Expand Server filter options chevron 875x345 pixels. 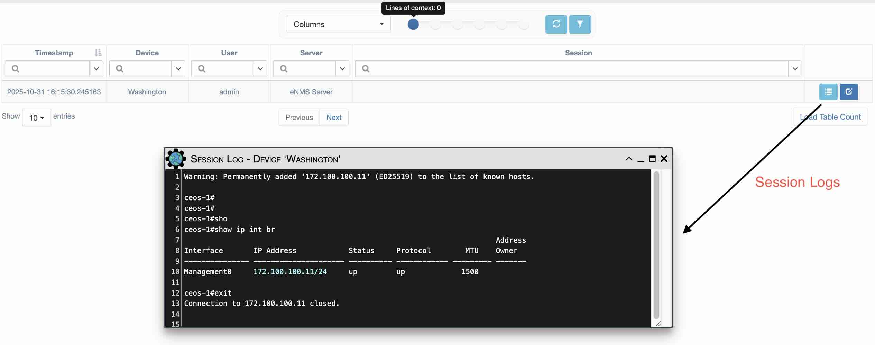pos(342,69)
